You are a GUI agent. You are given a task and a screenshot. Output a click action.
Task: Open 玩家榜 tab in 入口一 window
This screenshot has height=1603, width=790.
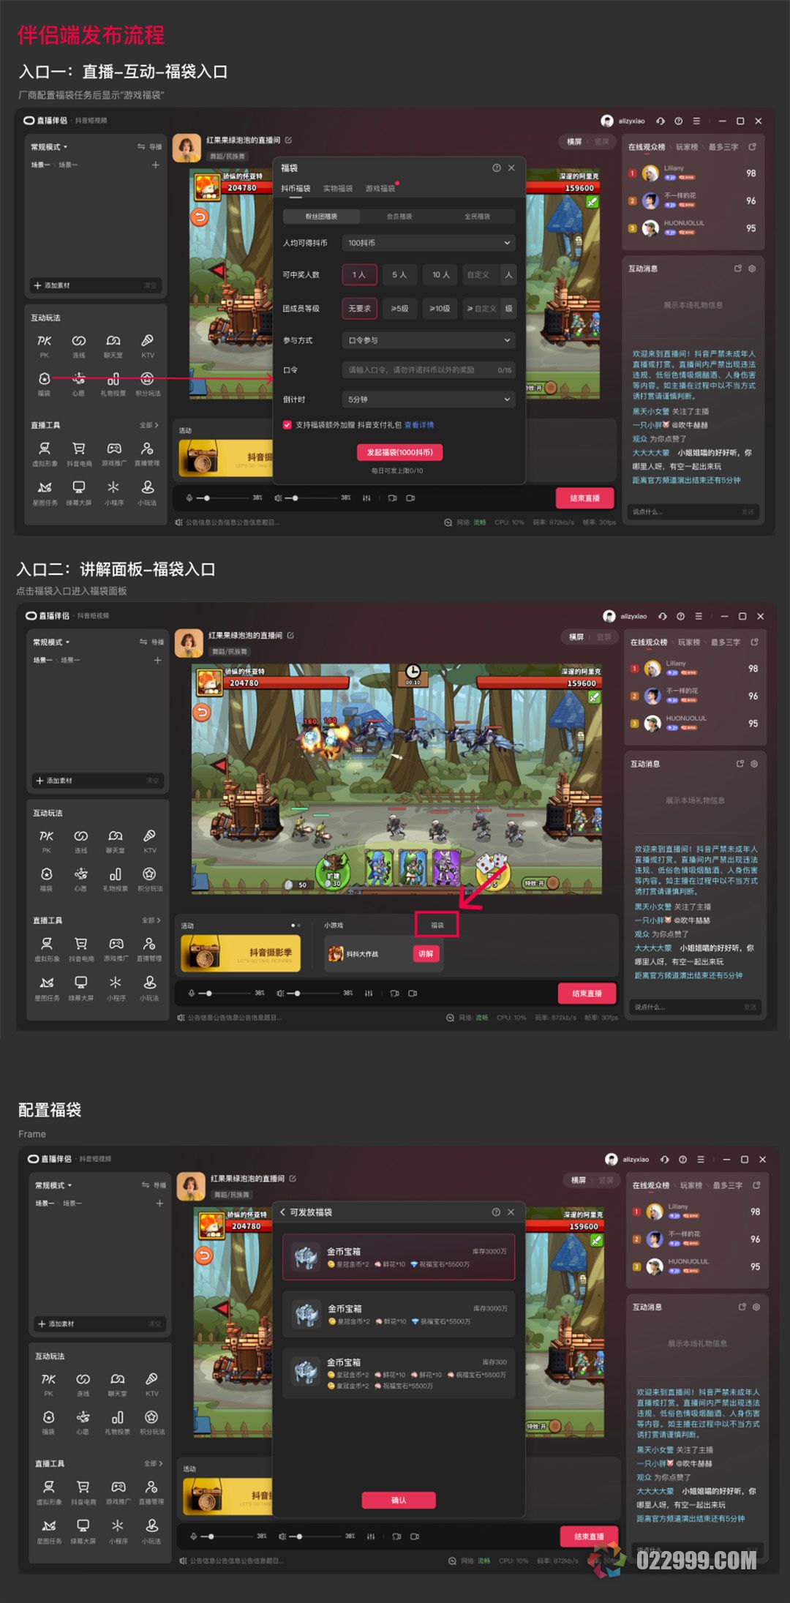[687, 147]
